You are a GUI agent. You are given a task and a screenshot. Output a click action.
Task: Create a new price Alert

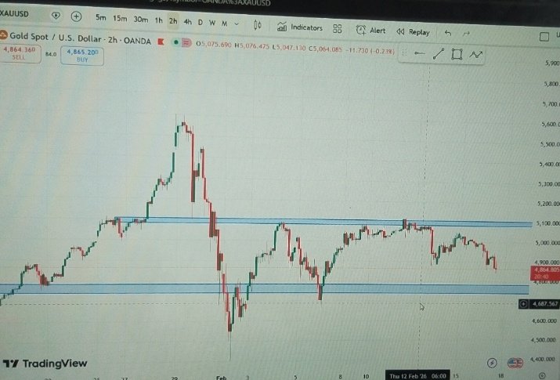coord(370,31)
